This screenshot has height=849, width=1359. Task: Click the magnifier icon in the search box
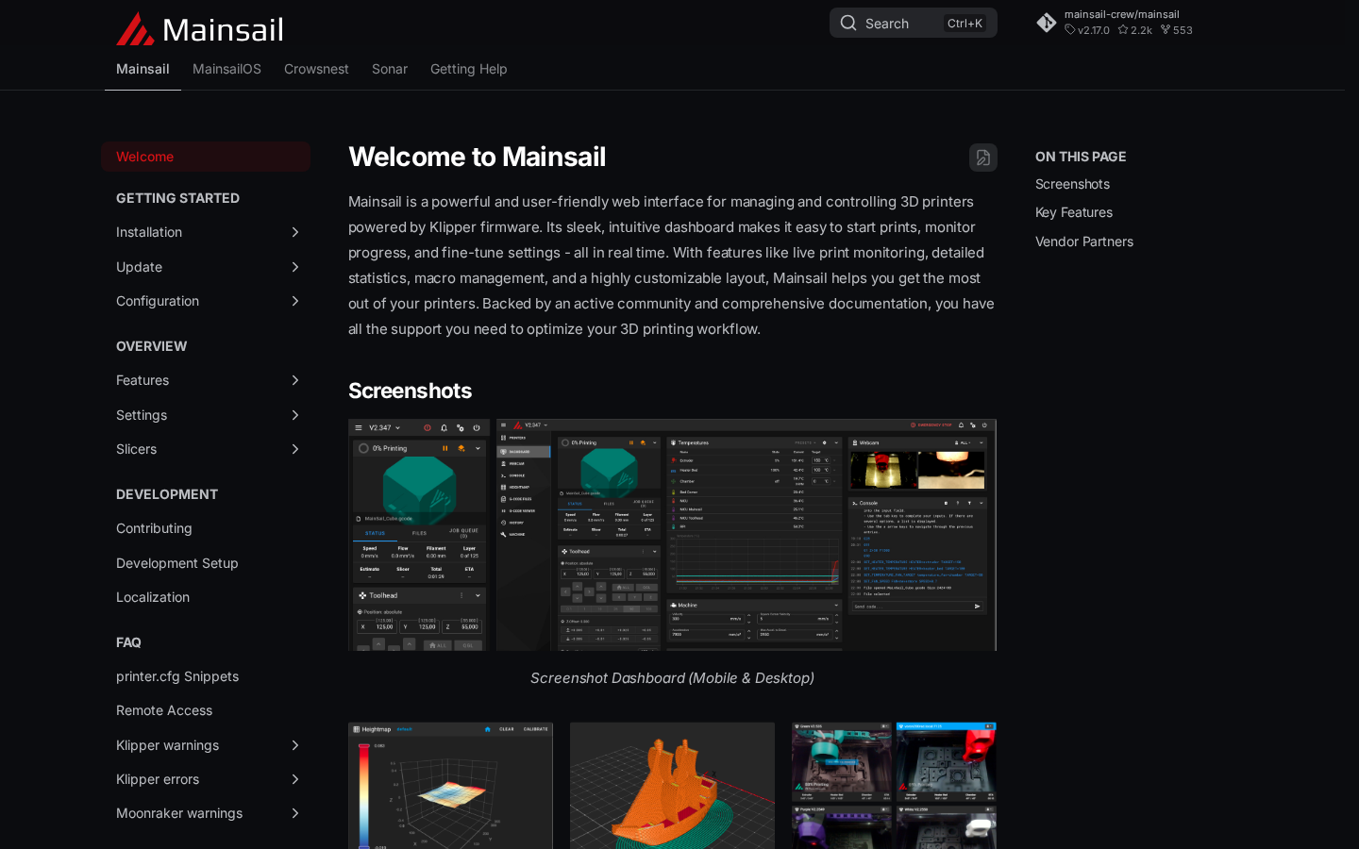click(848, 24)
